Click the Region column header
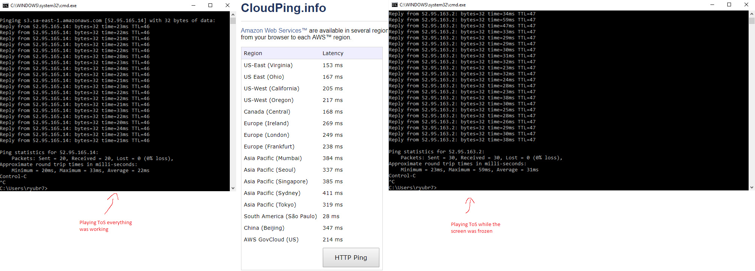This screenshot has width=755, height=271. (x=253, y=53)
